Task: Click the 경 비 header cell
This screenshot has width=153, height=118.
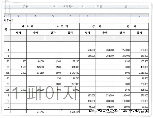Action: point(97,26)
